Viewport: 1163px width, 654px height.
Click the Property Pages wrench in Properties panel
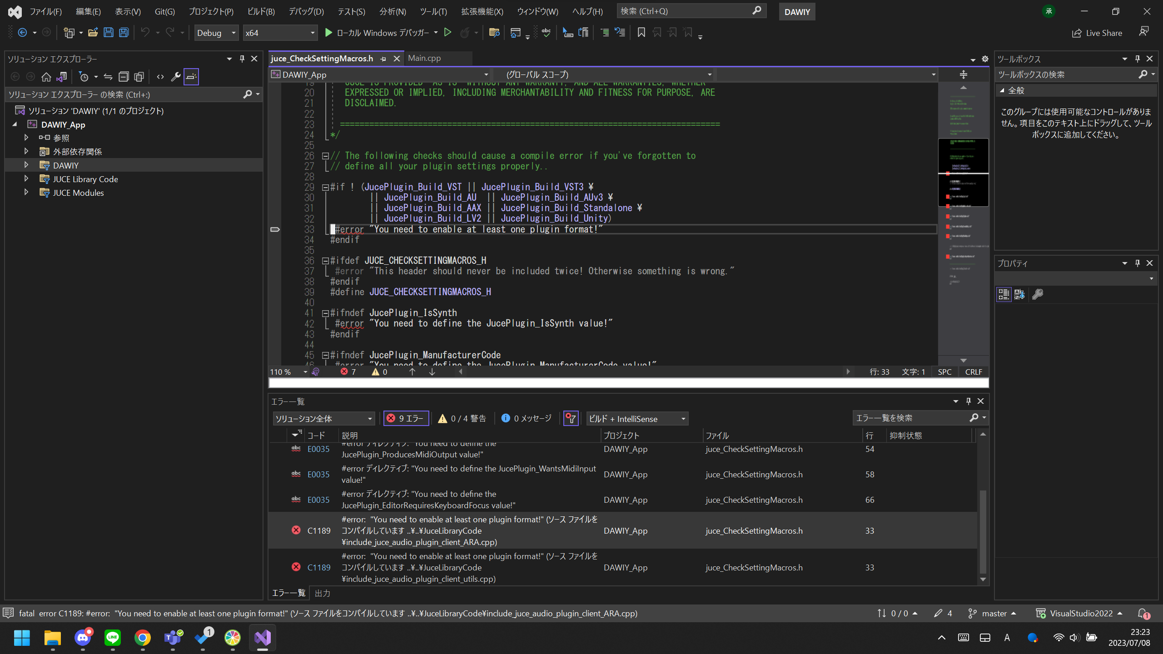1038,294
